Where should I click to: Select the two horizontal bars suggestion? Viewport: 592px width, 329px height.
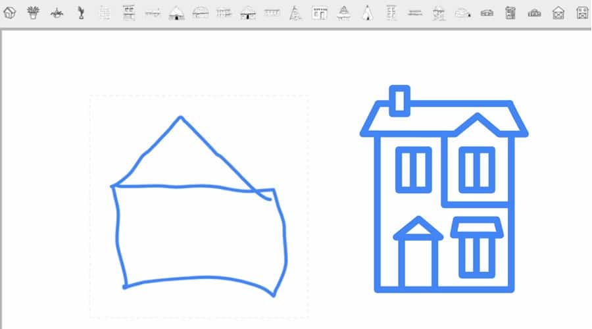(x=415, y=13)
